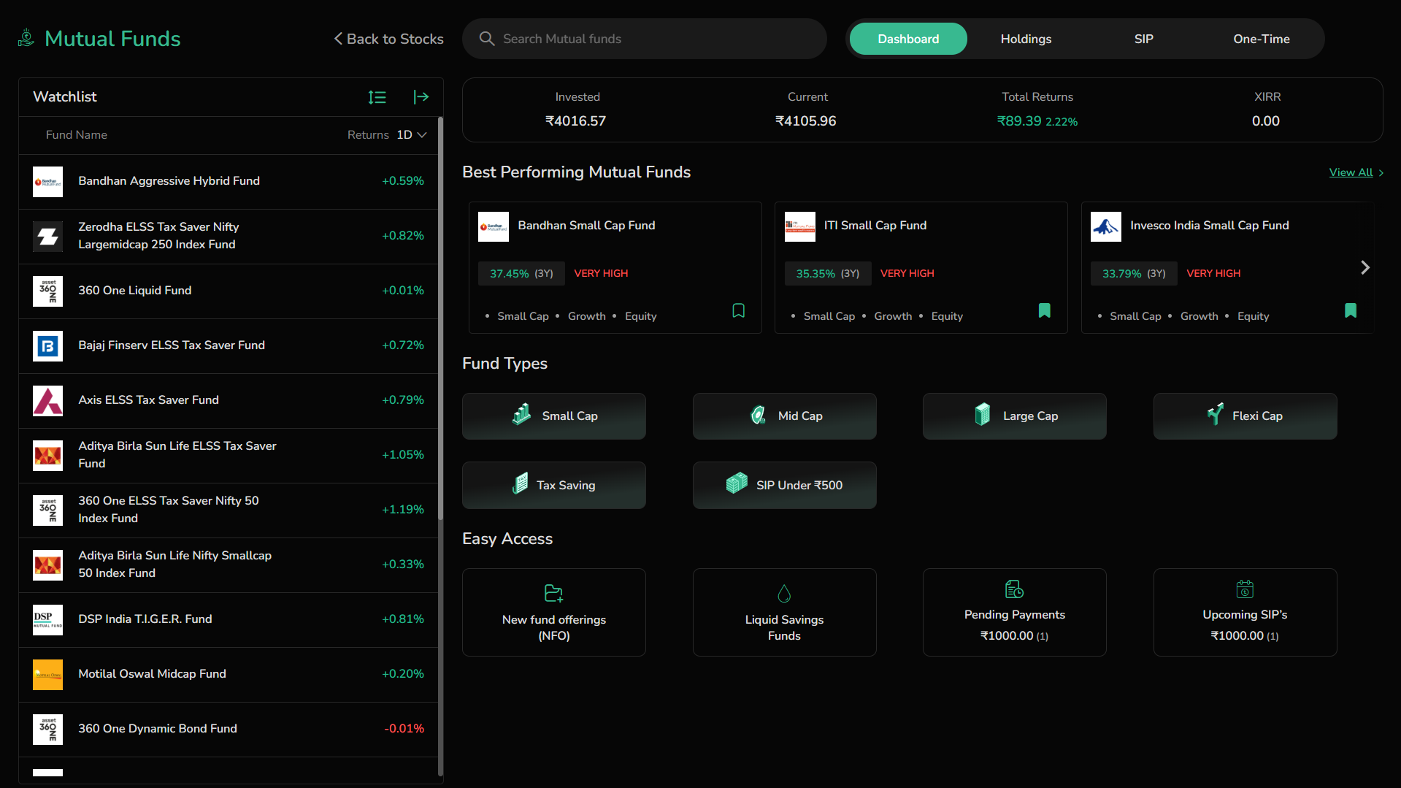This screenshot has width=1401, height=788.
Task: Open the One-Time tab
Action: click(x=1262, y=39)
